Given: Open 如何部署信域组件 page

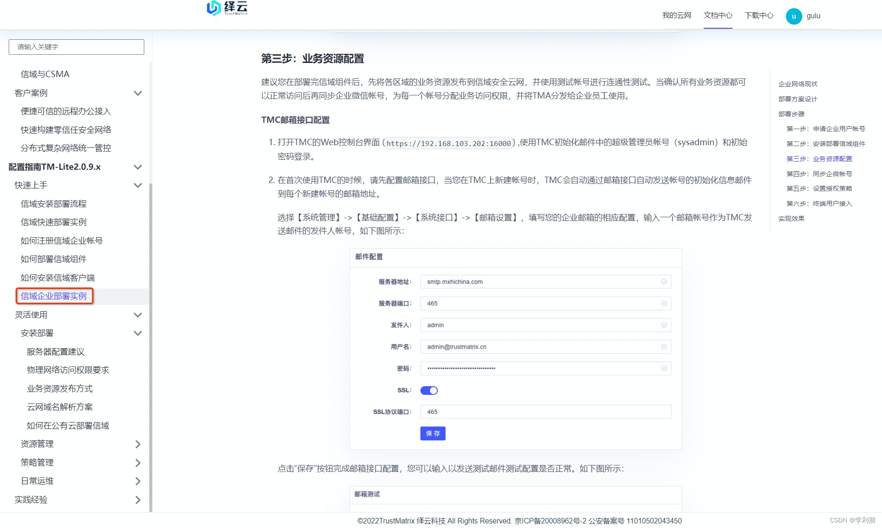Looking at the screenshot, I should coord(53,259).
